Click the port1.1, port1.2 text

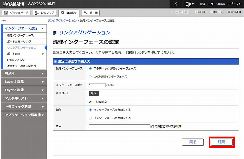pos(98,102)
